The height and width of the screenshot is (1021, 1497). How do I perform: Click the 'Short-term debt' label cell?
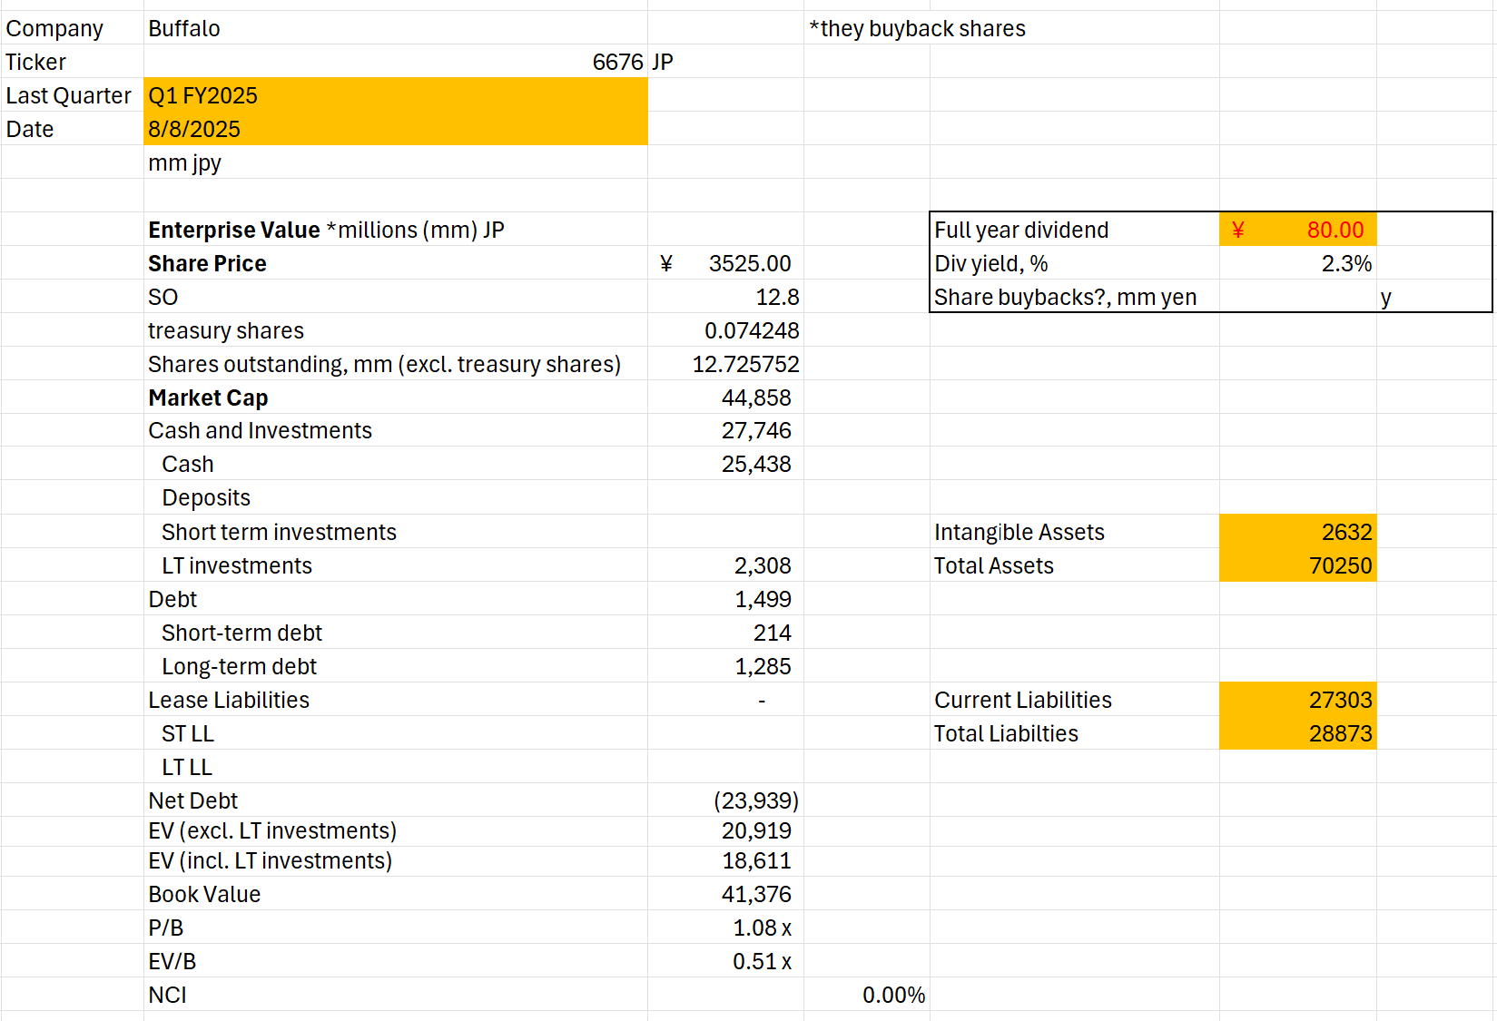(x=395, y=633)
